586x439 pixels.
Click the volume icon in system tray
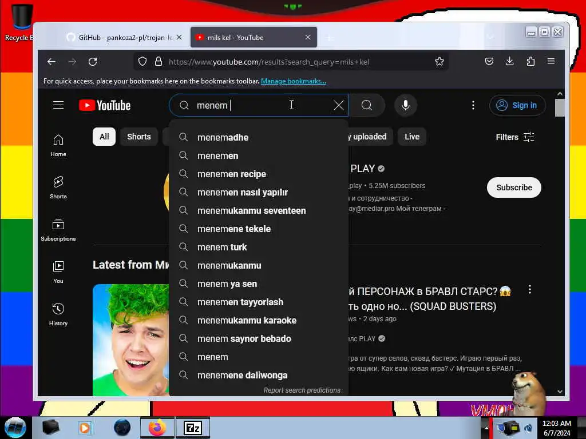point(528,428)
